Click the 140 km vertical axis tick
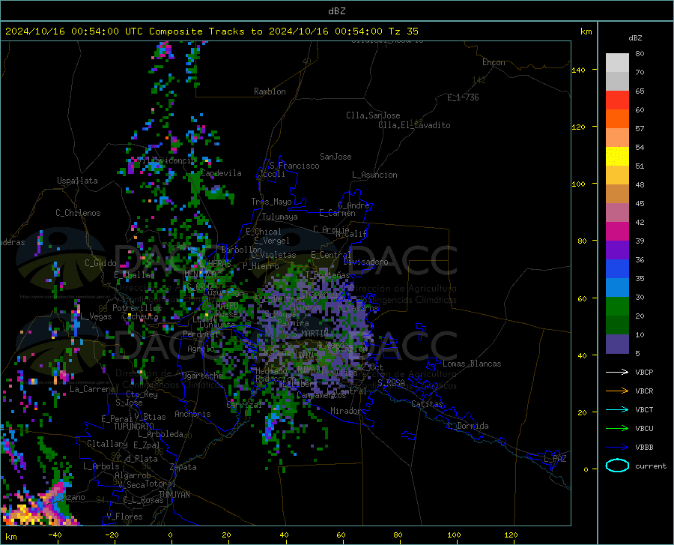The height and width of the screenshot is (545, 674). tap(579, 70)
